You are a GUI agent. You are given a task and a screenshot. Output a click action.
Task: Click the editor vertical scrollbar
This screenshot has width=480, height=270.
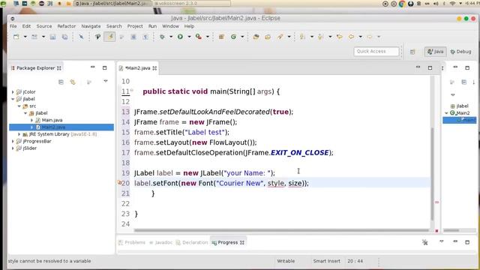tap(432, 174)
